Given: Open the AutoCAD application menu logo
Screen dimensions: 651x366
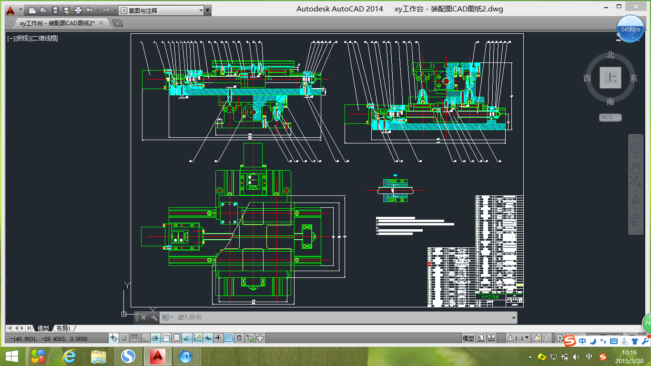Looking at the screenshot, I should click(x=10, y=10).
